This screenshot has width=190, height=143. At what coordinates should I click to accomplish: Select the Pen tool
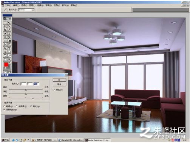tap(5, 52)
